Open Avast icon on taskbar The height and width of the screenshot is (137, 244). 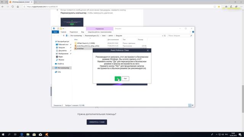[47, 134]
